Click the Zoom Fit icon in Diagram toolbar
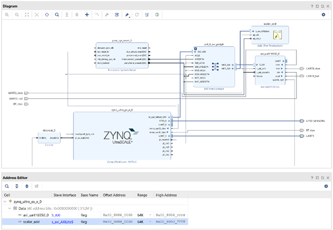The height and width of the screenshot is (230, 333). coord(27,15)
